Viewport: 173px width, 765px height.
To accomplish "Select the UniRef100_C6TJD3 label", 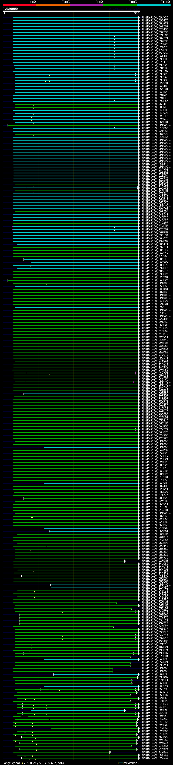I will tap(155, 56).
